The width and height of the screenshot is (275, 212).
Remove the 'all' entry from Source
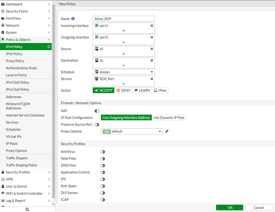152,49
